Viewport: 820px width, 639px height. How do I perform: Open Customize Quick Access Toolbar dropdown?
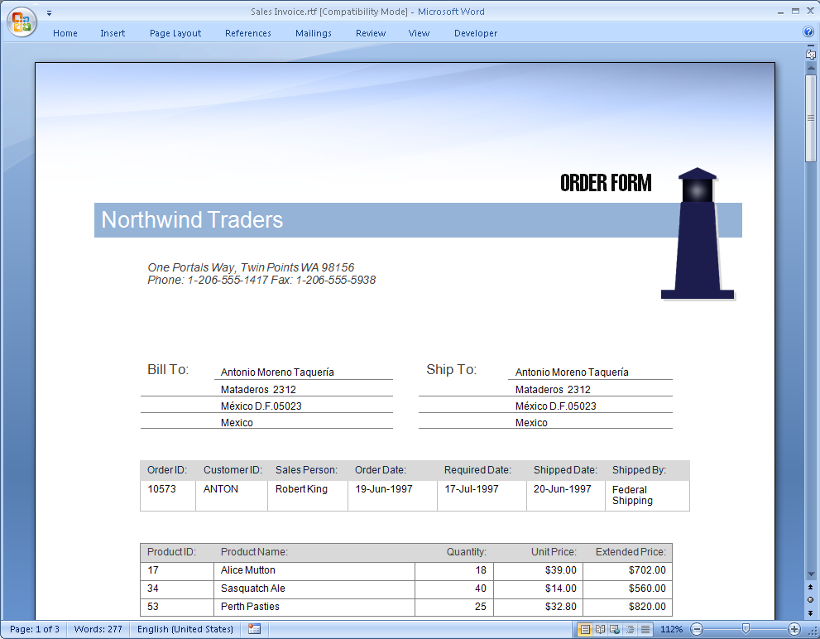pos(49,12)
